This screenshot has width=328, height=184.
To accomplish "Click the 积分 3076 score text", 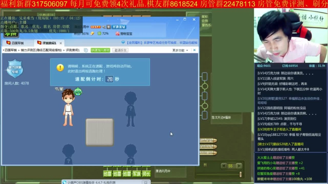I will click(82, 33).
